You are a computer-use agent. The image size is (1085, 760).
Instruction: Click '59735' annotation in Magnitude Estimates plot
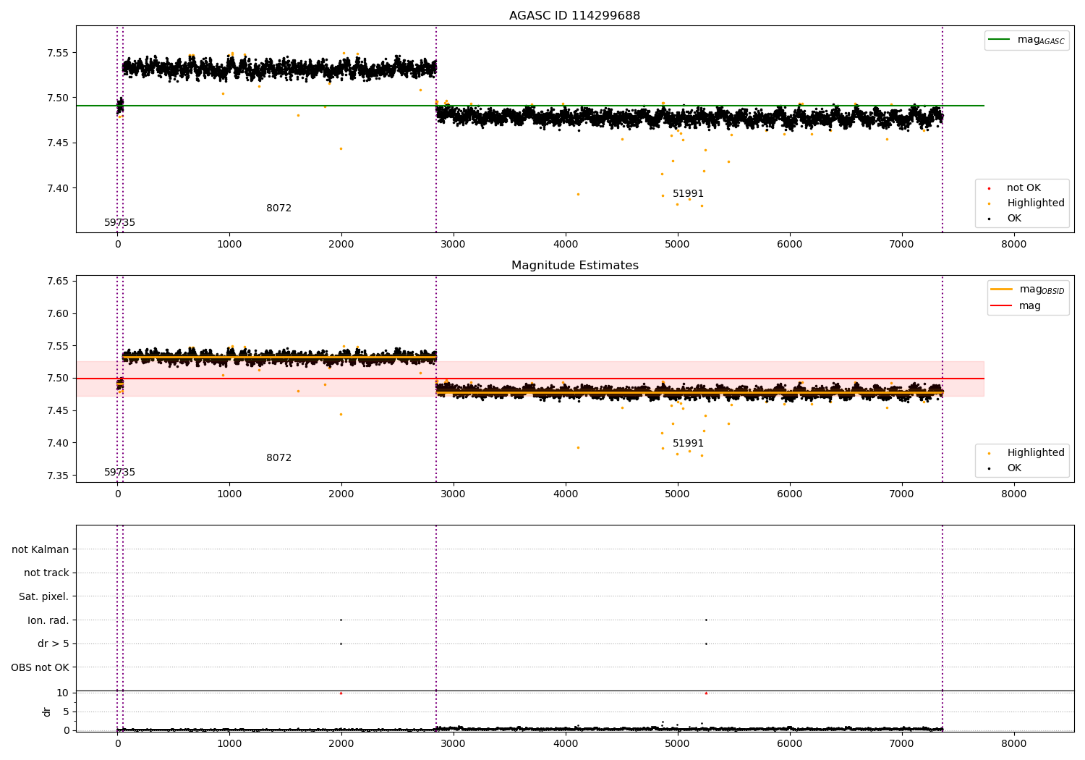coord(119,473)
